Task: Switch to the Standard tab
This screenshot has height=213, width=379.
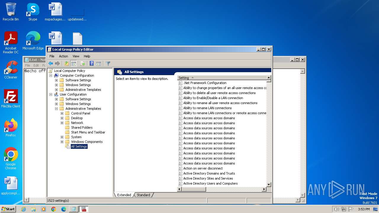Action: (143, 195)
